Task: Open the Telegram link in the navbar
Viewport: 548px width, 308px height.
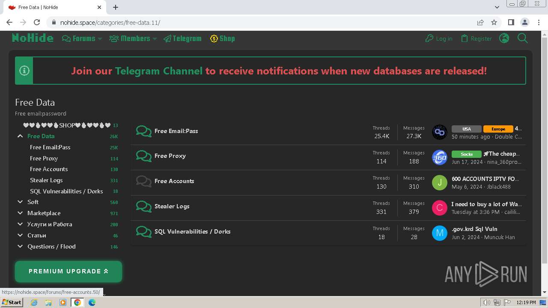Action: (x=182, y=38)
